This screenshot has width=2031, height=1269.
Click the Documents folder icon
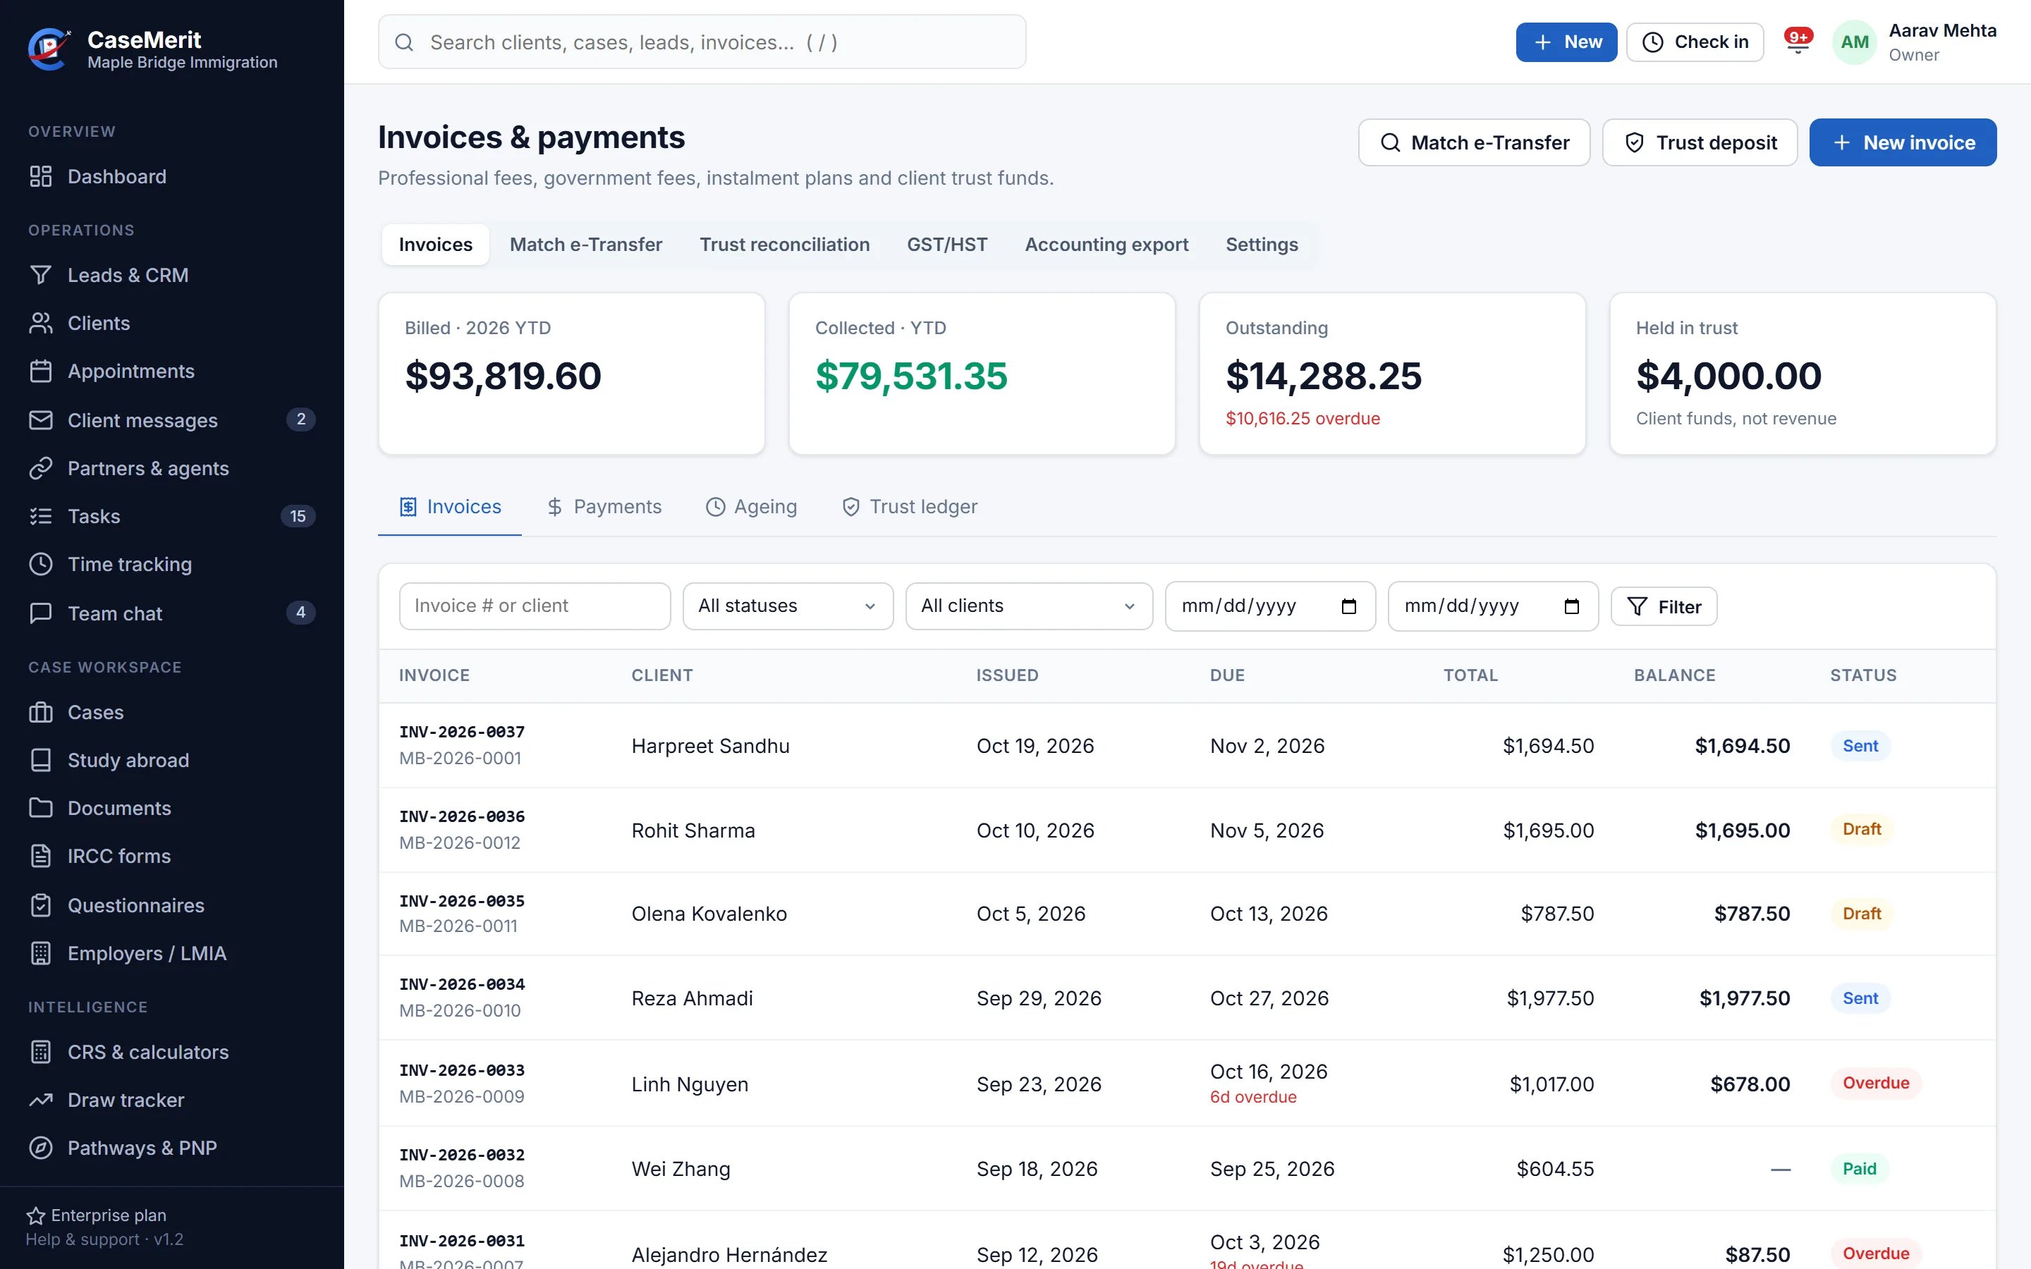pyautogui.click(x=40, y=807)
